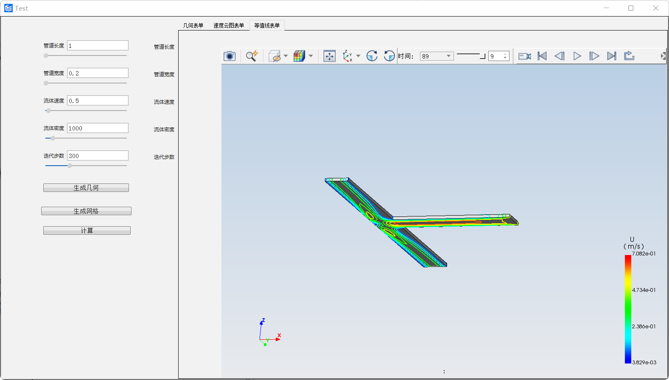The height and width of the screenshot is (380, 669).
Task: Click the 管道长度 slider handle
Action: click(x=46, y=55)
